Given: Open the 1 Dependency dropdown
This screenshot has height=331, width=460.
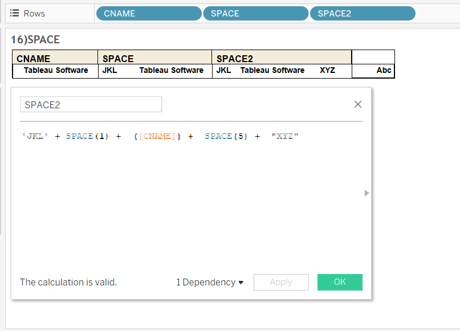Looking at the screenshot, I should [x=210, y=283].
